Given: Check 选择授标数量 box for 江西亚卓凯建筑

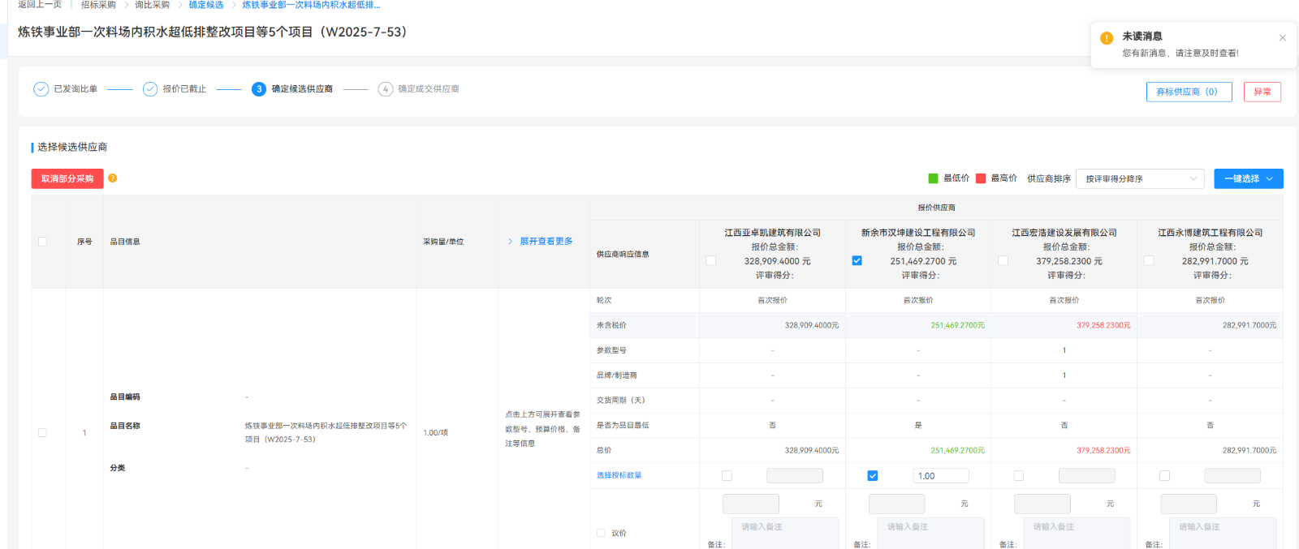Looking at the screenshot, I should (727, 476).
